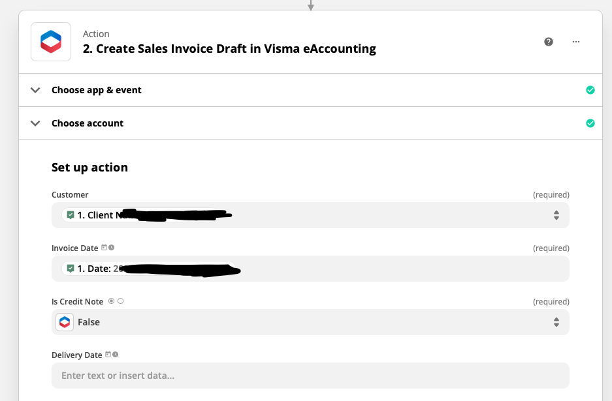Click into the Delivery Date input field

tap(310, 376)
